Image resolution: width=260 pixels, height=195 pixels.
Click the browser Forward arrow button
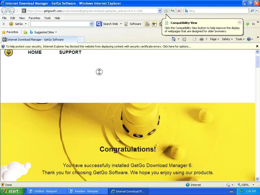(x=11, y=11)
